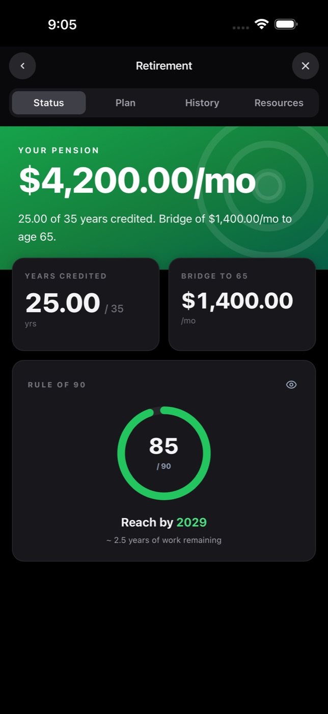The height and width of the screenshot is (714, 328).
Task: Tap the green Rule of 90 progress ring
Action: click(164, 453)
